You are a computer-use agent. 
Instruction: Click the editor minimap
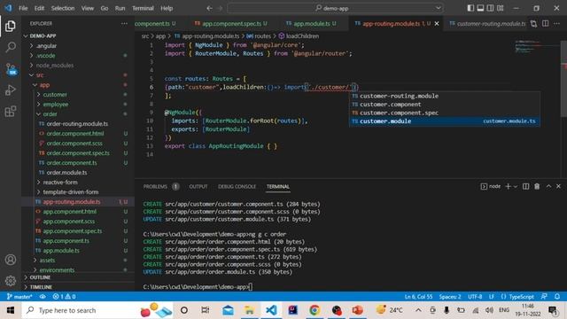537,47
